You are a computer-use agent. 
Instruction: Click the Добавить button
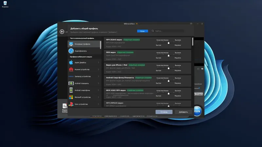click(183, 112)
